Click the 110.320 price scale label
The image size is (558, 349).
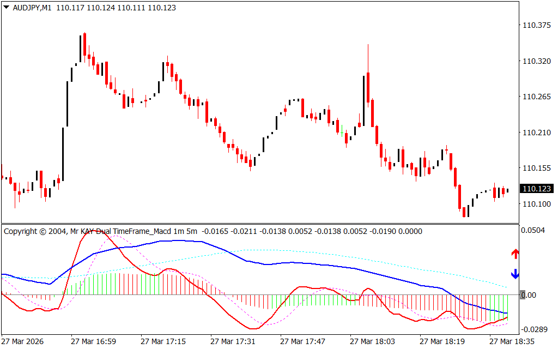point(536,62)
